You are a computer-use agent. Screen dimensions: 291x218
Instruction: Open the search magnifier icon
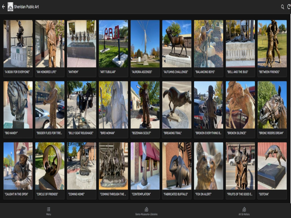pos(283,7)
